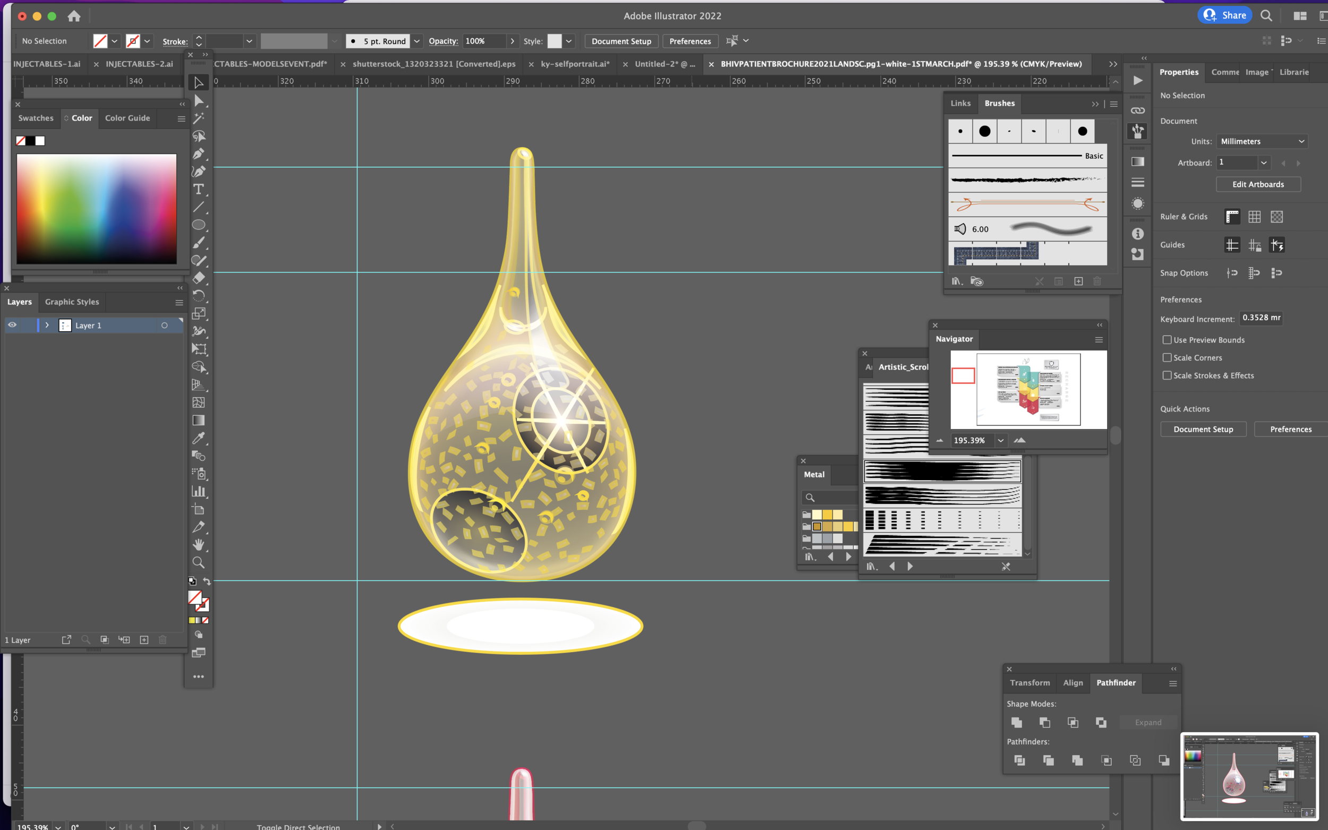Screen dimensions: 1328x830
Task: Click Document Setup in control bar
Action: 622,41
